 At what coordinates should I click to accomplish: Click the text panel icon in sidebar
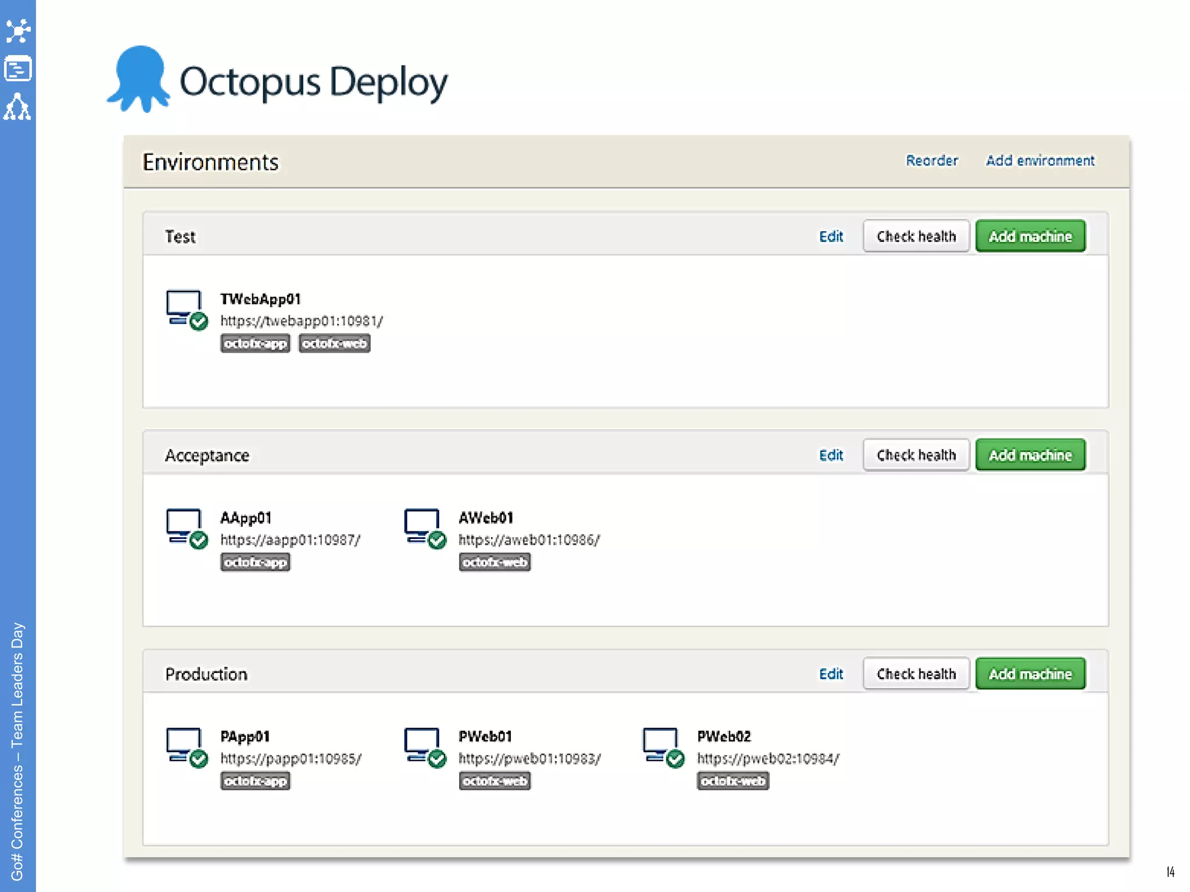tap(17, 69)
